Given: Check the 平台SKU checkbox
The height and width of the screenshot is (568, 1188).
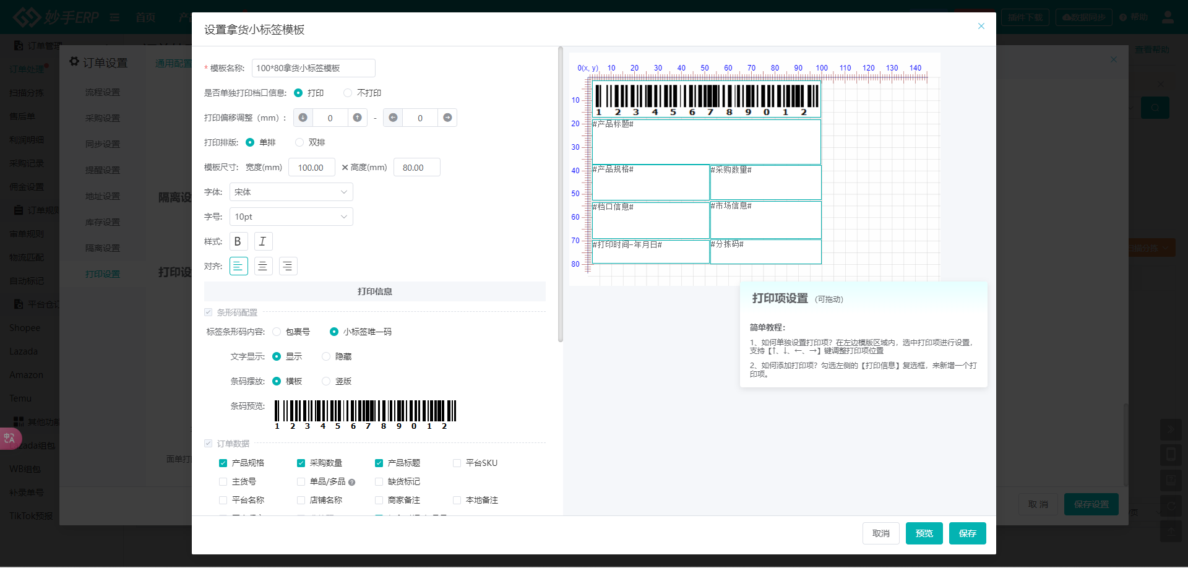Looking at the screenshot, I should tap(457, 463).
